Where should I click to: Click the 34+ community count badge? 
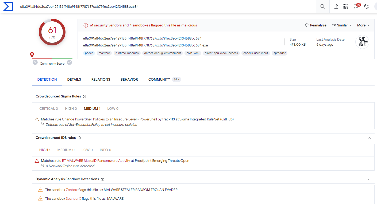pos(176,80)
